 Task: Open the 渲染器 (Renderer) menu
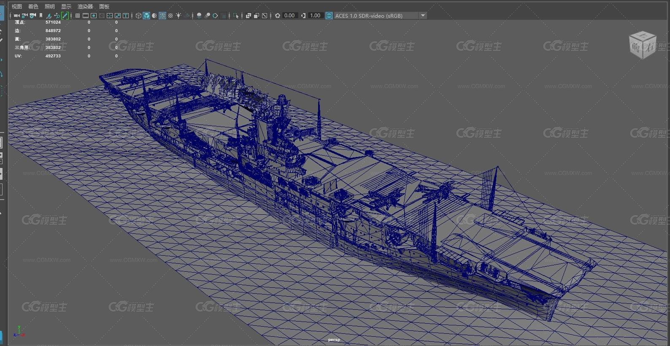85,6
